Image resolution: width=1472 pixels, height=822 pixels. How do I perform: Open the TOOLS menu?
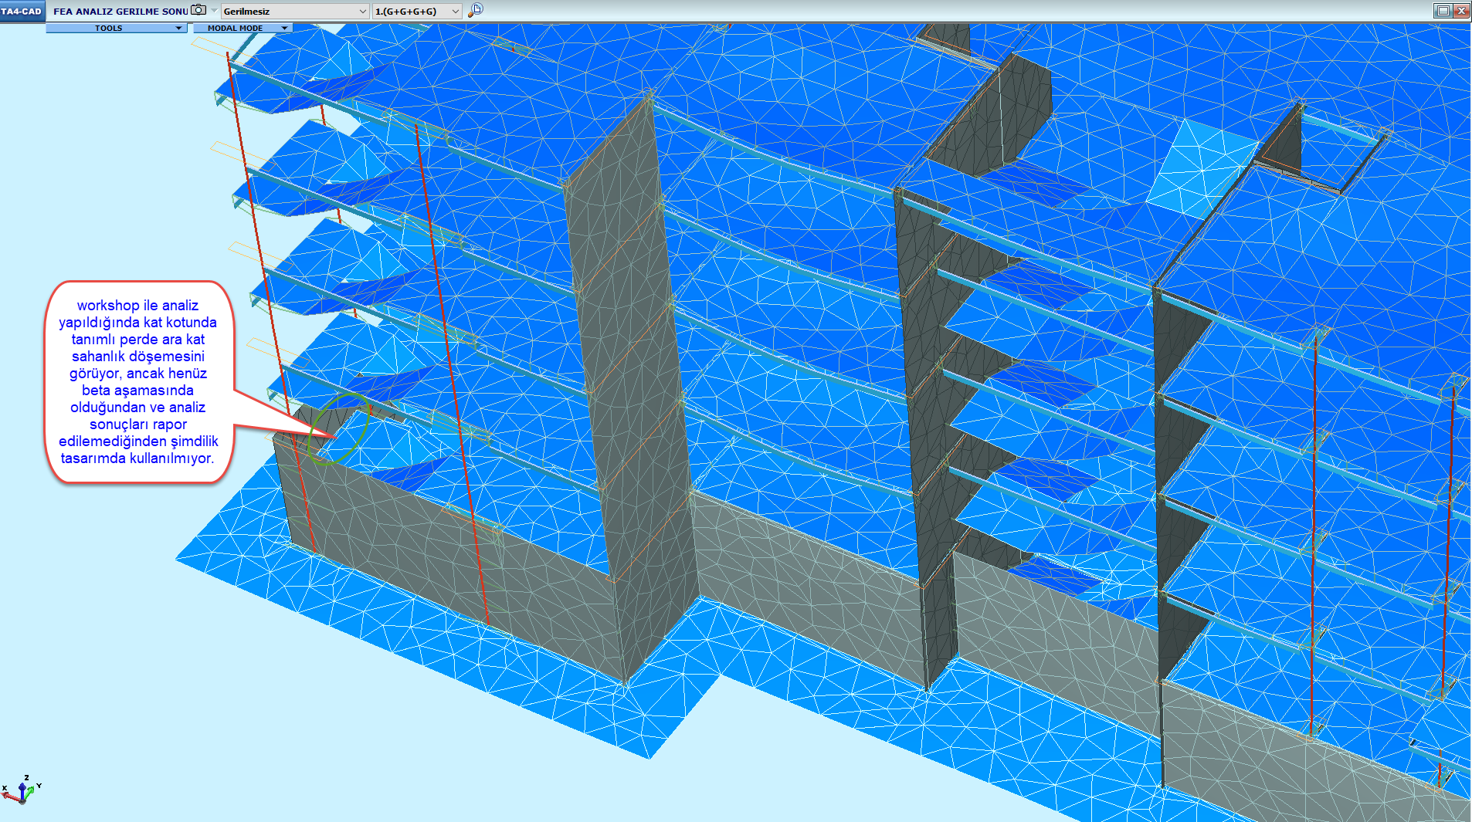116,28
